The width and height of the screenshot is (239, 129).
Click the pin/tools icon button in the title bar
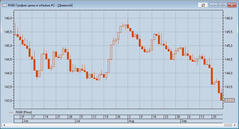point(203,5)
